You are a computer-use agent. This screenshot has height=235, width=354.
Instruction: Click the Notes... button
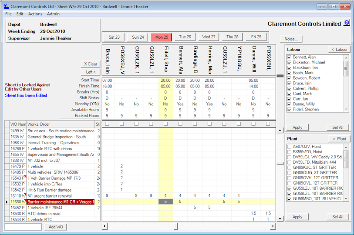coord(291,39)
